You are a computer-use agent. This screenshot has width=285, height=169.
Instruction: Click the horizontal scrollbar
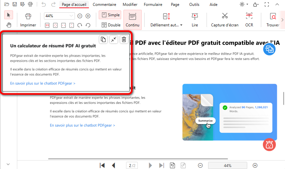tap(138, 159)
